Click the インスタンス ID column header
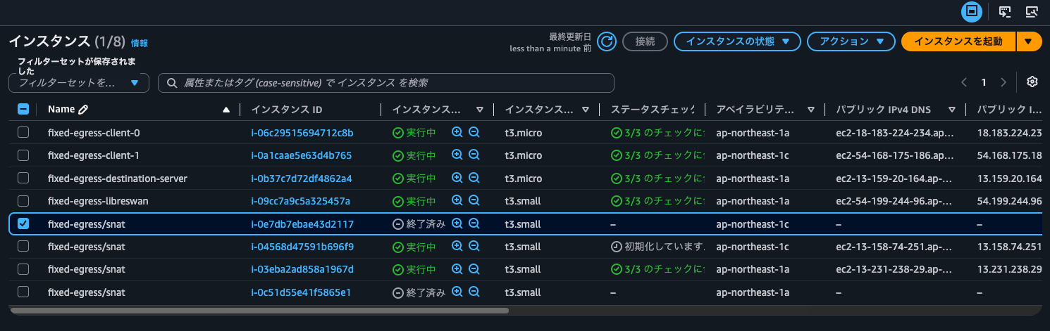 (x=287, y=110)
